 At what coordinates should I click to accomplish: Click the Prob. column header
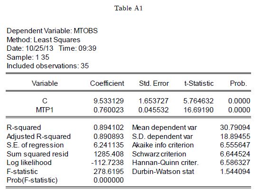238,83
